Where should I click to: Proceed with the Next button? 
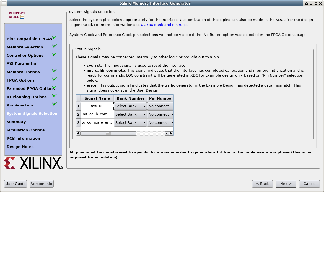[286, 184]
